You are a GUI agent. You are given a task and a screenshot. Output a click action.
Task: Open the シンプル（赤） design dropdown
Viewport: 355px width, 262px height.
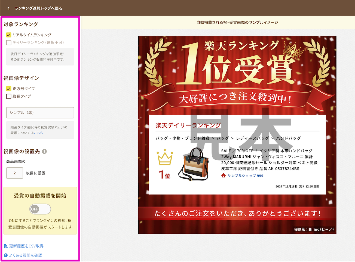(x=40, y=113)
